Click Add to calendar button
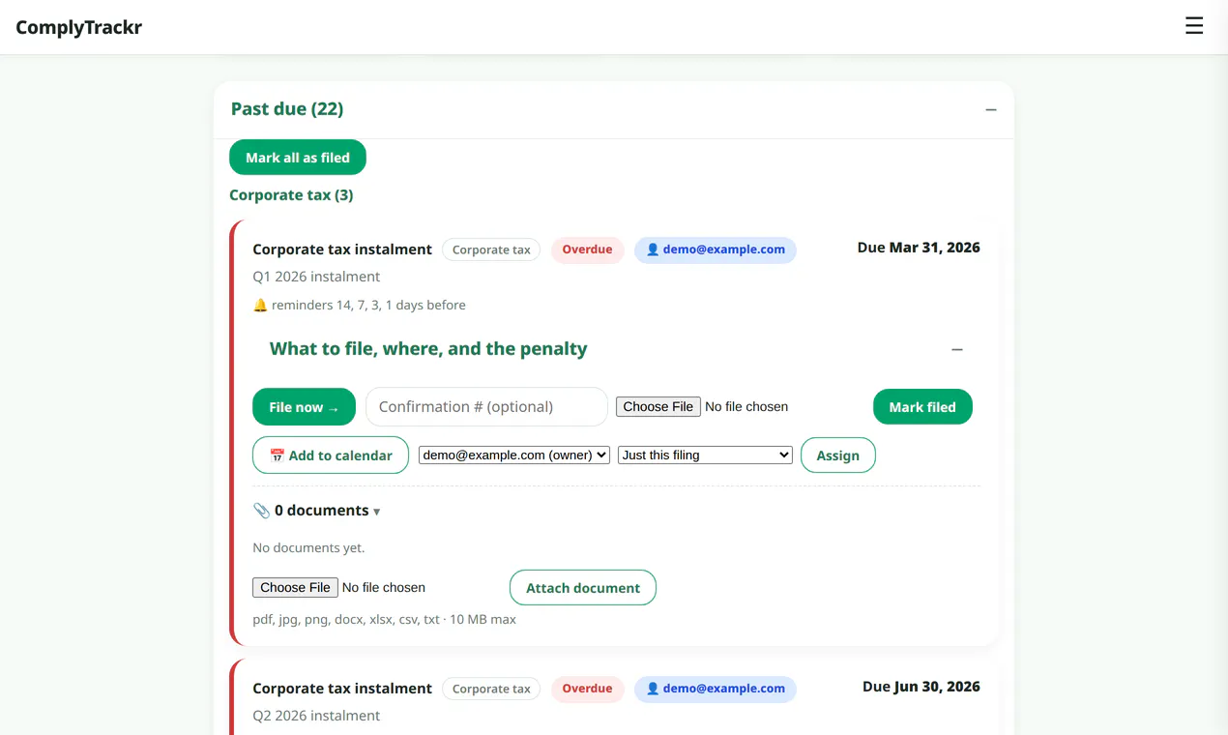This screenshot has width=1228, height=735. coord(331,456)
